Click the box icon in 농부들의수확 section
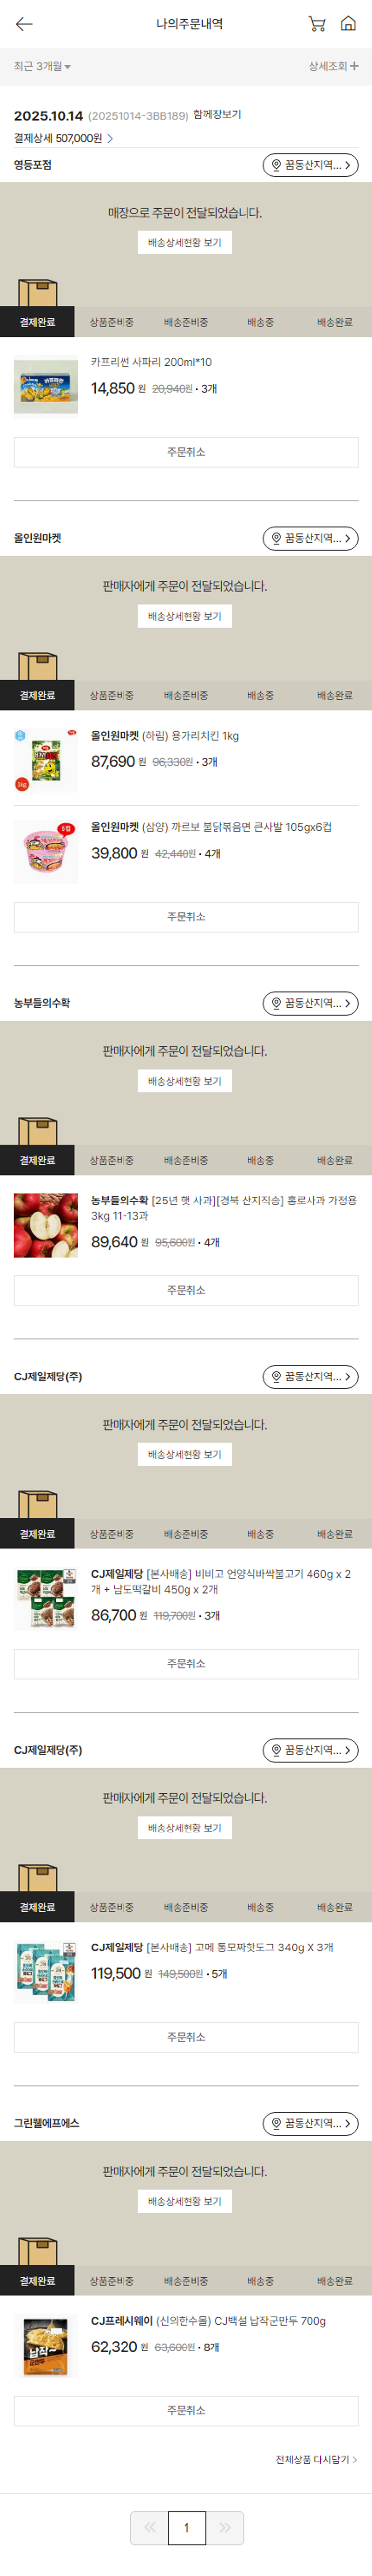372x2576 pixels. (x=38, y=1131)
